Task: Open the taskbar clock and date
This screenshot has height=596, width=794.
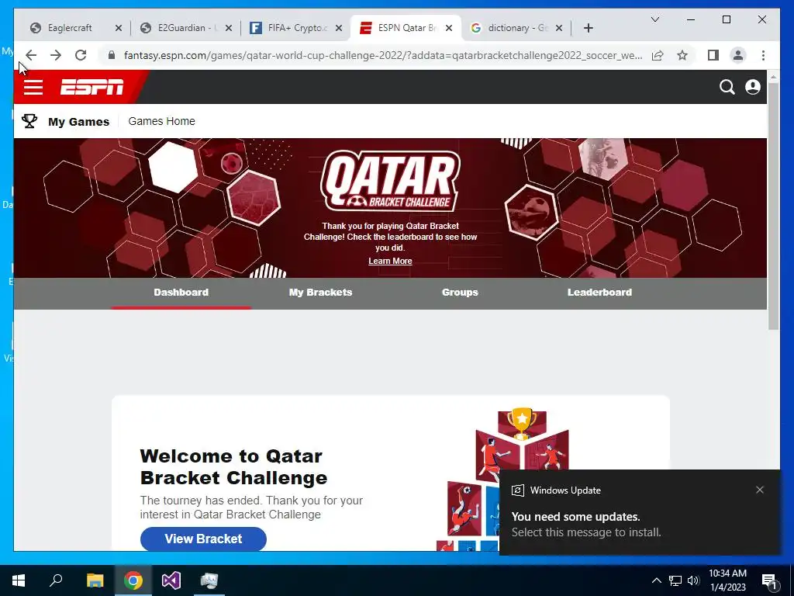Action: [x=727, y=580]
